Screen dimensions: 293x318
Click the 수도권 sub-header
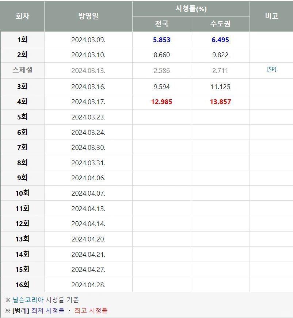[x=220, y=24]
